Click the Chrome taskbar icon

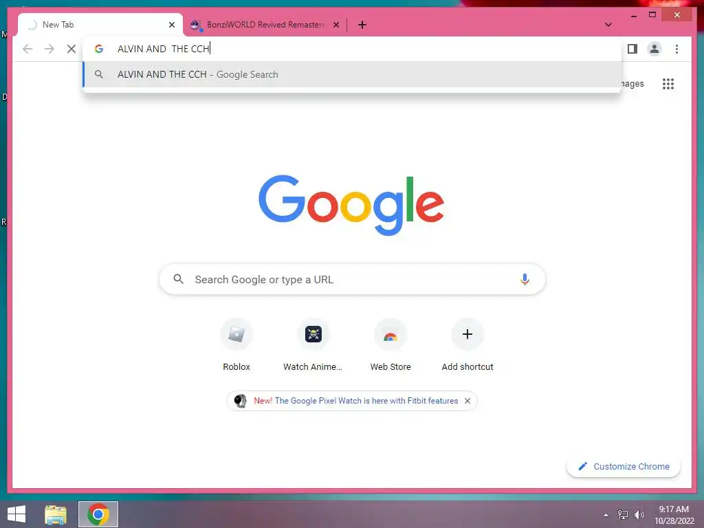click(98, 514)
